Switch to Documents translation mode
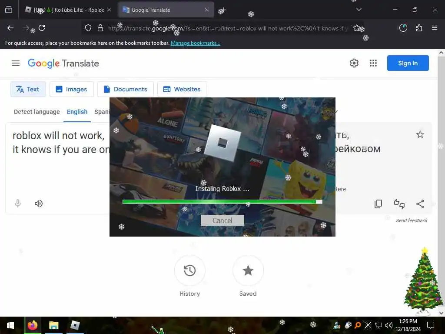Image resolution: width=445 pixels, height=334 pixels. [x=126, y=89]
